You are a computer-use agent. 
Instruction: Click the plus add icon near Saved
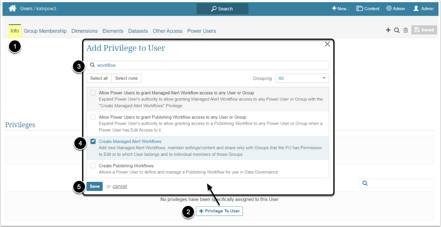pyautogui.click(x=388, y=30)
